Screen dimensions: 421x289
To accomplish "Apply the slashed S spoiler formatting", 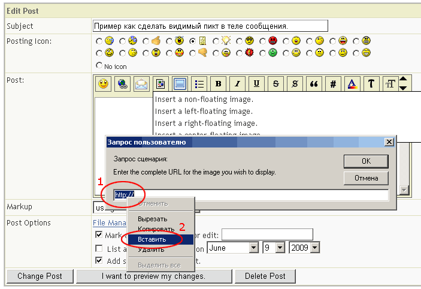I will [295, 84].
